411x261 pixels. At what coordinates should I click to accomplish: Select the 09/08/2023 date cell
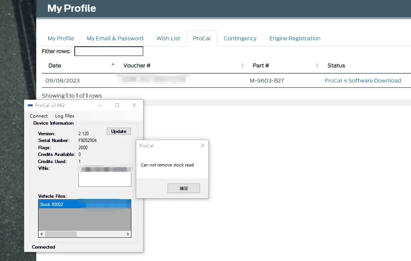(63, 81)
